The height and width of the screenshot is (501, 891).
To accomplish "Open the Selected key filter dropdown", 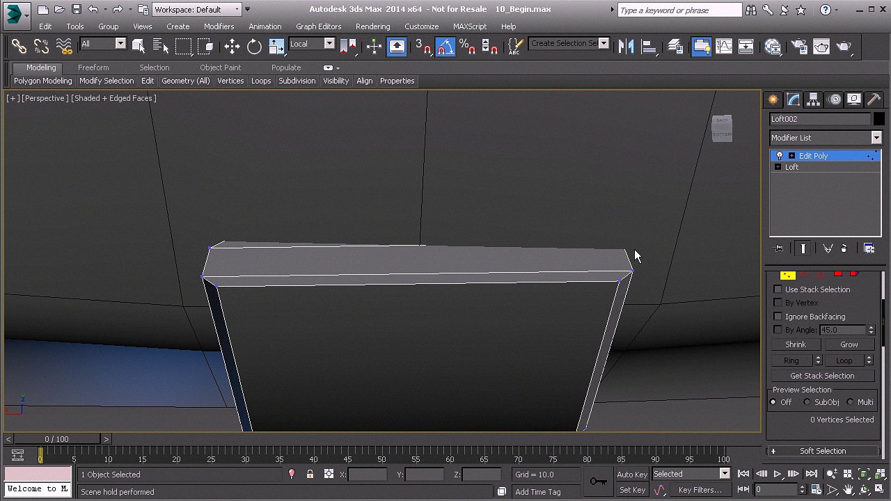I will (x=691, y=475).
